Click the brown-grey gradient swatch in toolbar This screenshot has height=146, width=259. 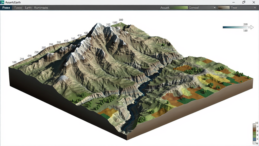224,8
